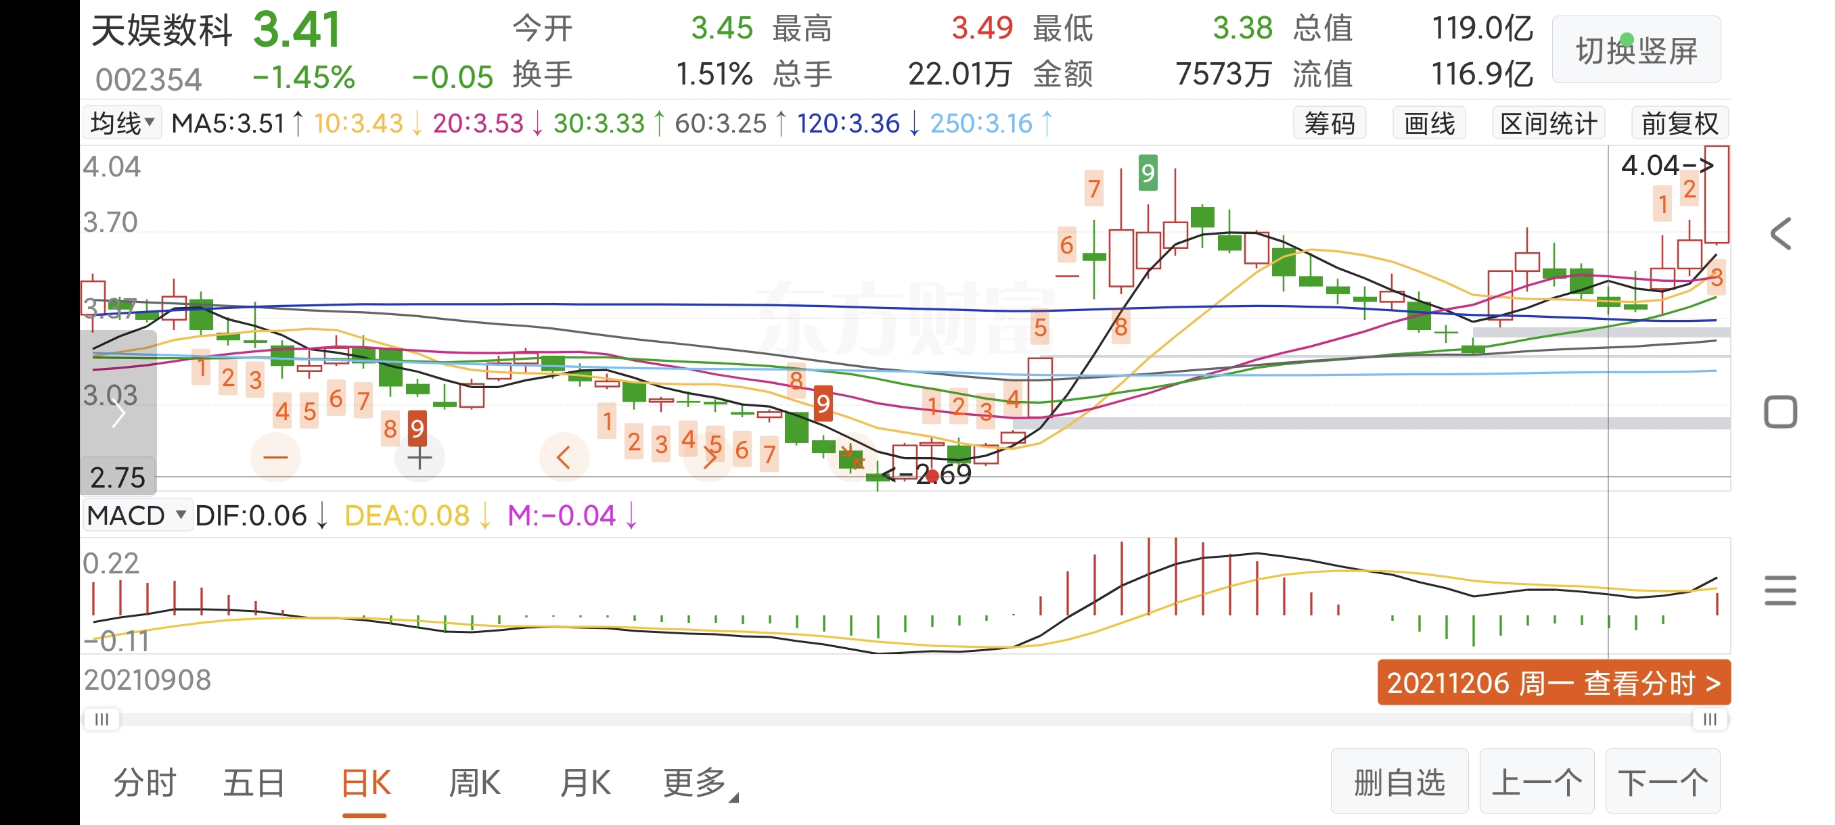
Task: Click the MA30 3.33 label
Action: coord(609,123)
